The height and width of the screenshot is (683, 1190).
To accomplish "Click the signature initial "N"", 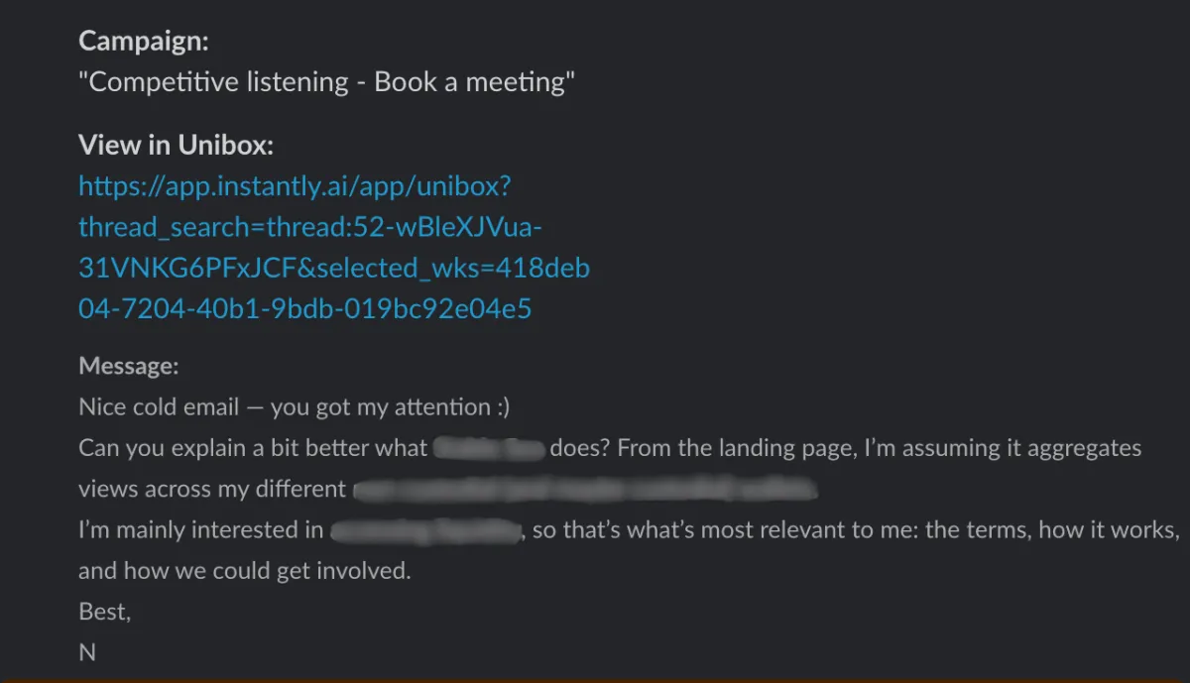I will coord(87,652).
